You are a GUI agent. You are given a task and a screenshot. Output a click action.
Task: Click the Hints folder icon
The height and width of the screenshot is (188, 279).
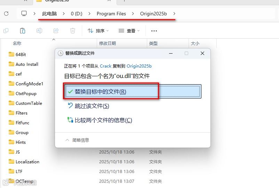[x=11, y=142]
